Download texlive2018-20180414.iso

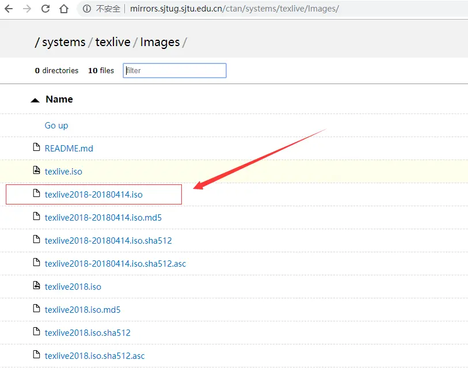pos(94,195)
